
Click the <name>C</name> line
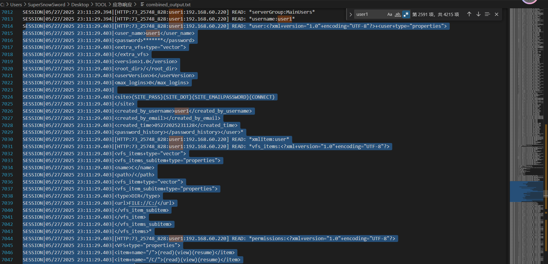pos(135,168)
